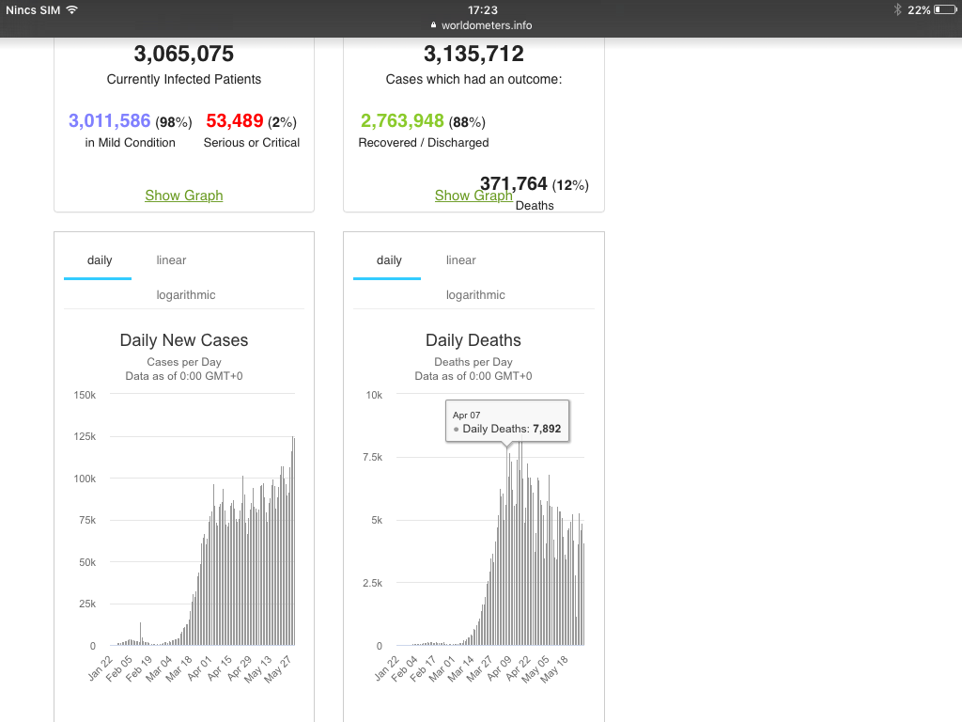Select logarithmic tab in Daily New Cases chart
The width and height of the screenshot is (962, 722).
[x=185, y=294]
